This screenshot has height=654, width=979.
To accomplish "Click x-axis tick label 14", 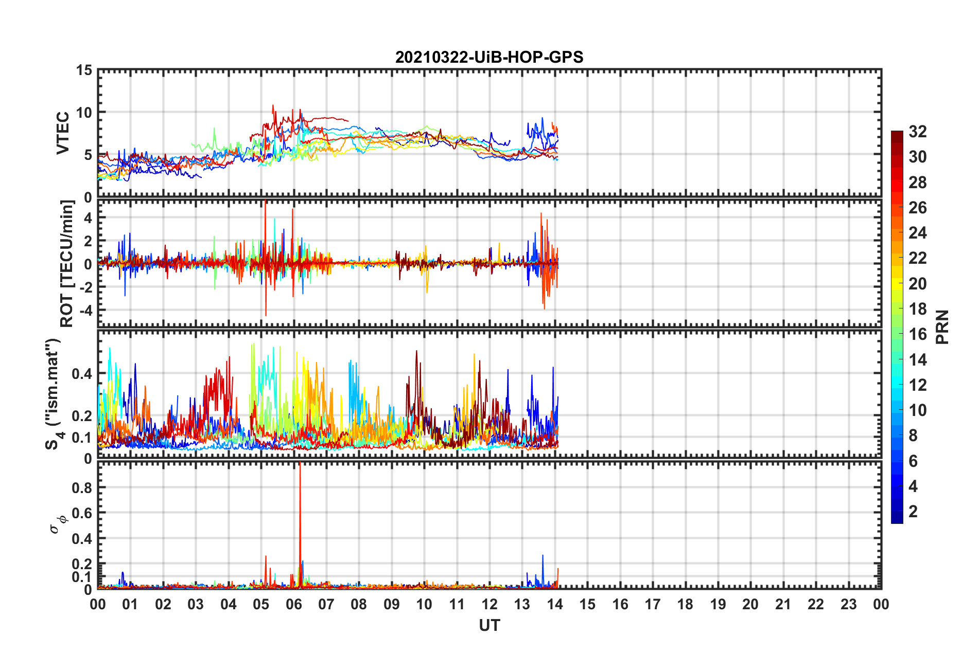I will tap(555, 604).
